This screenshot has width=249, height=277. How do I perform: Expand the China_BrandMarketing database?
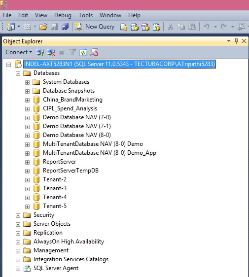pos(27,100)
